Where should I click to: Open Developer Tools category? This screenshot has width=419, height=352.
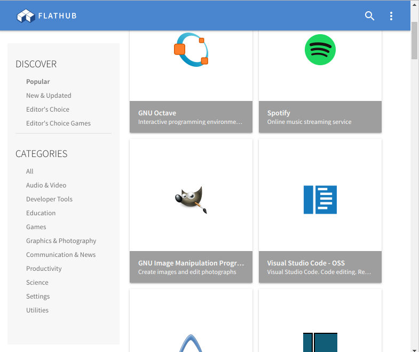click(49, 199)
